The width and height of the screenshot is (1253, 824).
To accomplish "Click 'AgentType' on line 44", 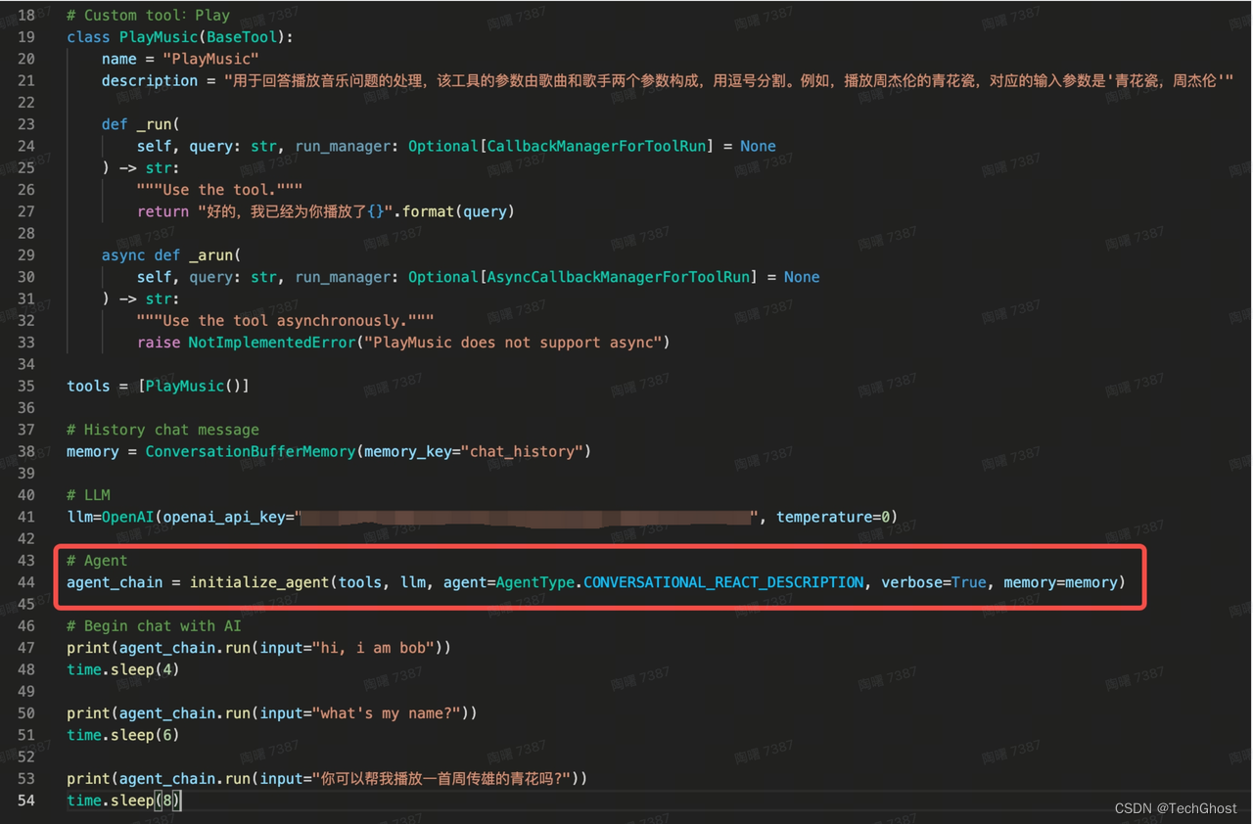I will (x=534, y=582).
